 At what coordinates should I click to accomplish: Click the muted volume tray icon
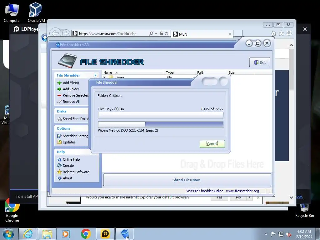pyautogui.click(x=288, y=234)
